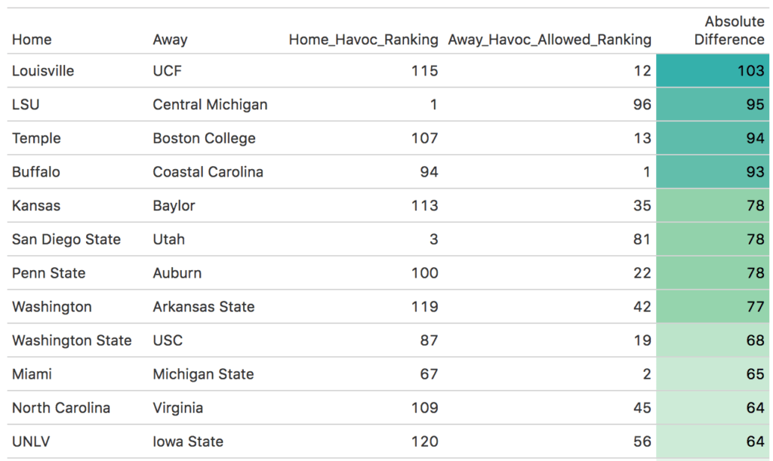
Task: Select the Michigan State away cell
Action: coord(203,374)
